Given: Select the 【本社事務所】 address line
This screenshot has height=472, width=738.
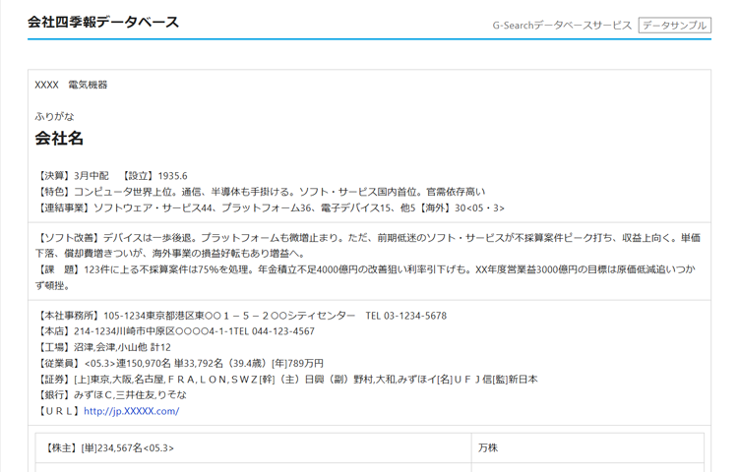Looking at the screenshot, I should [241, 316].
